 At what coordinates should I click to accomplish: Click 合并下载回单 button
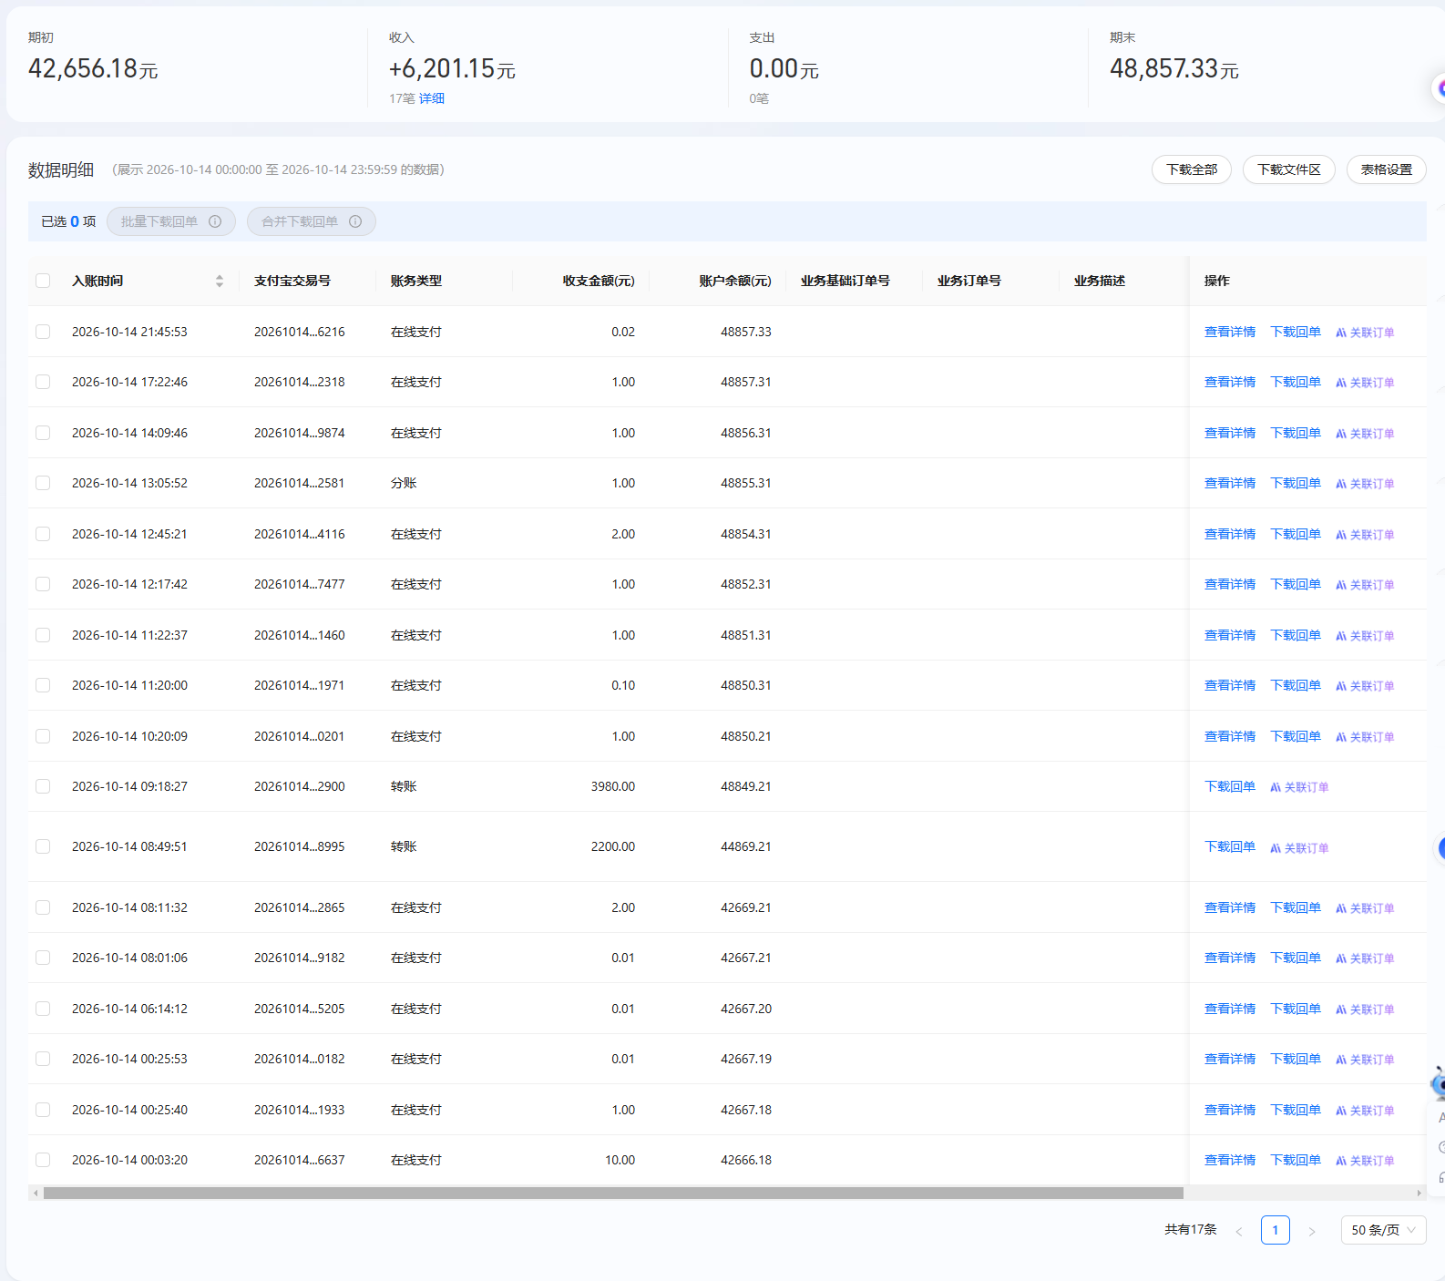pyautogui.click(x=312, y=221)
